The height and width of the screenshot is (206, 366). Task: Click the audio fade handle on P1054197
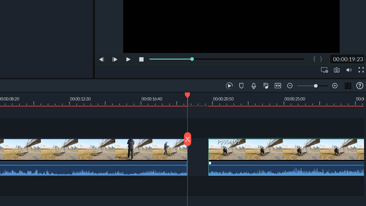[x=210, y=163]
